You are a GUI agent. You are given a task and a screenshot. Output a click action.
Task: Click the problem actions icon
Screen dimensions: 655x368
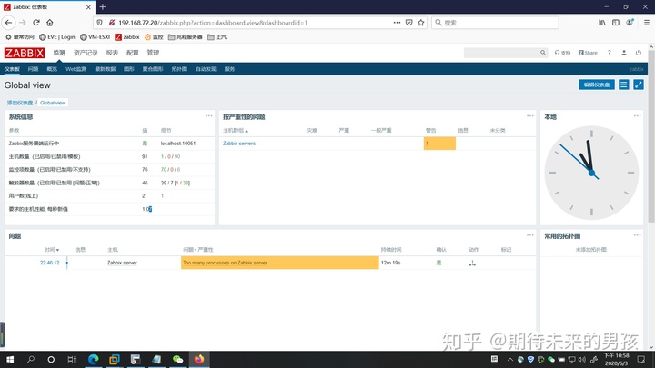pyautogui.click(x=472, y=263)
